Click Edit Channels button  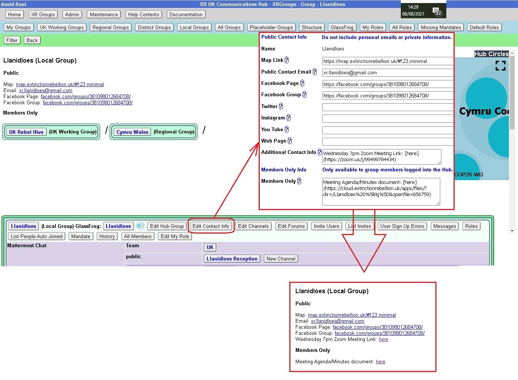coord(253,226)
